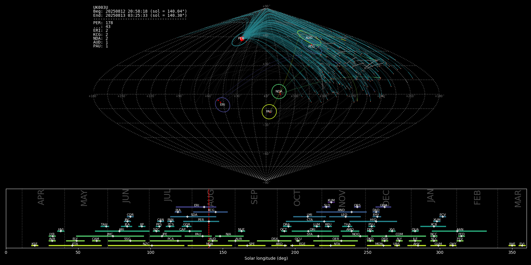Click the 300 tick on the solar longitude axis

tap(440, 252)
